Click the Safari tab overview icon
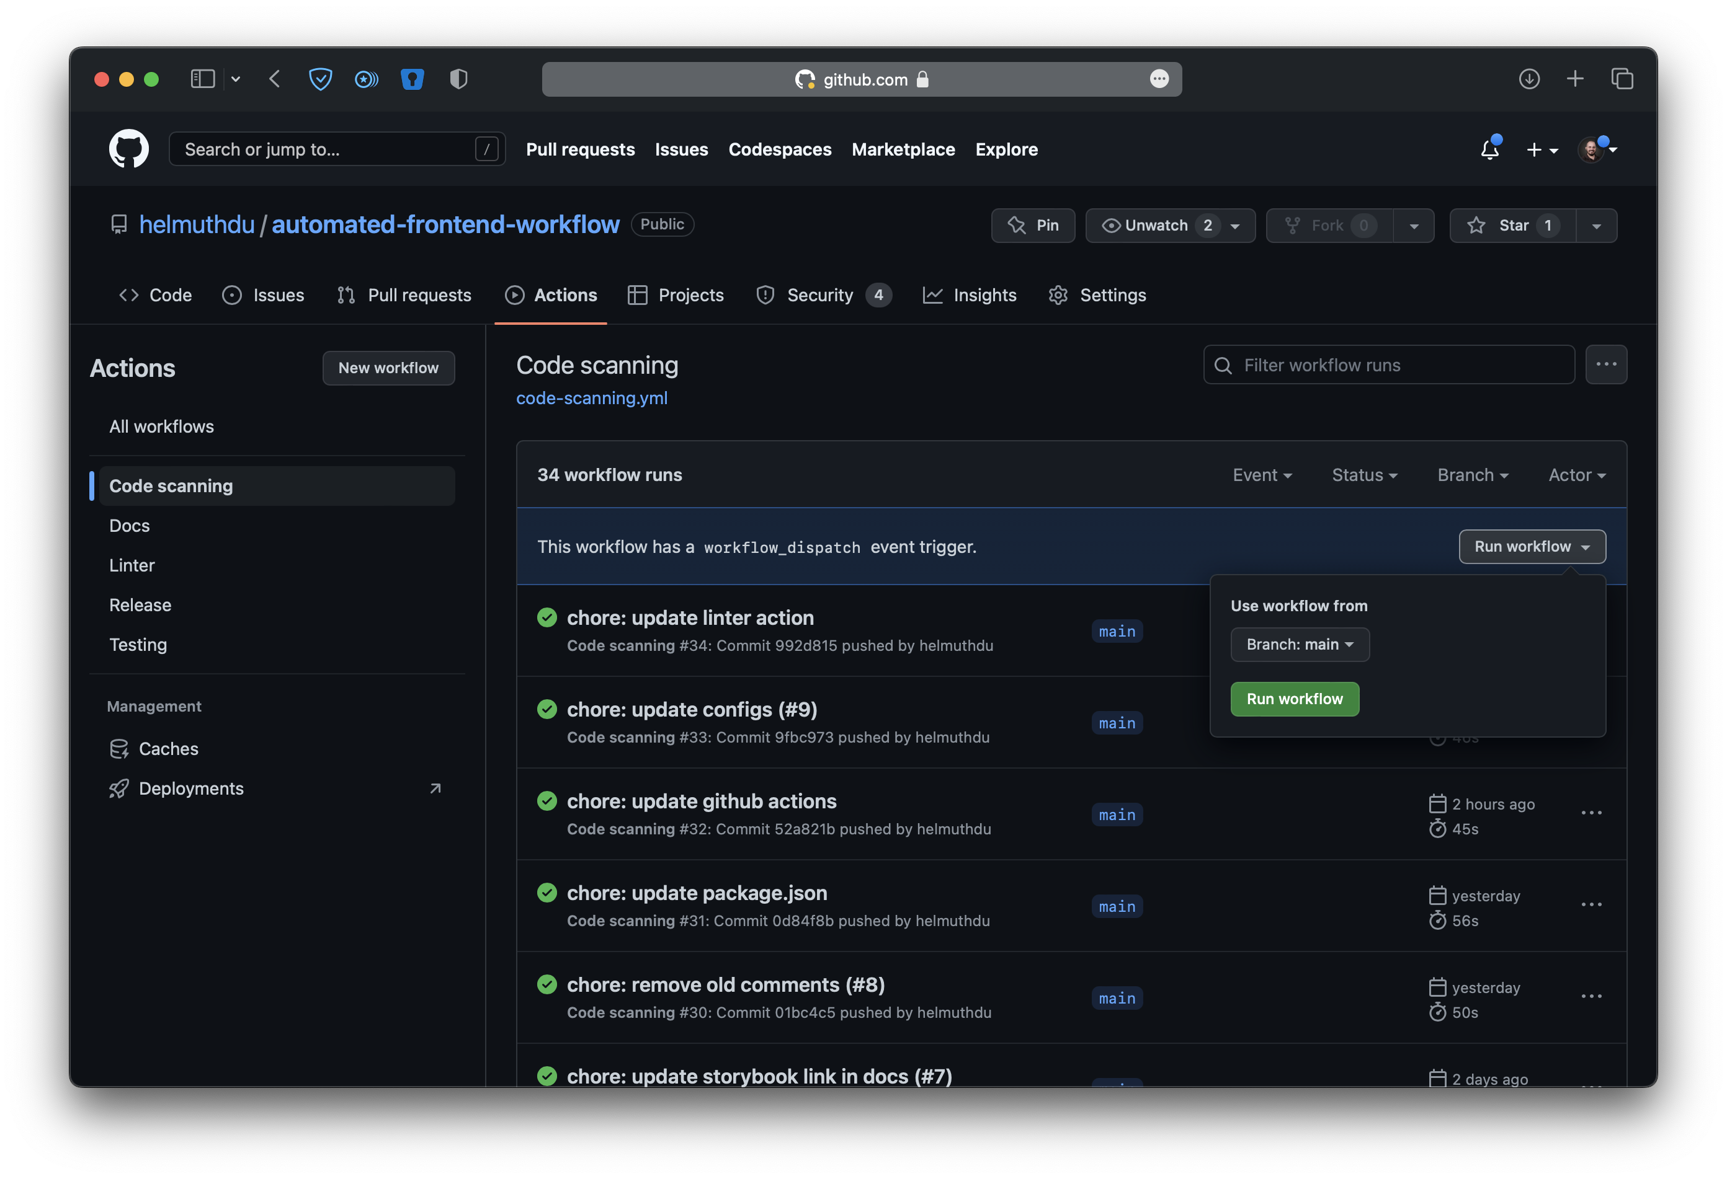The width and height of the screenshot is (1727, 1179). click(1622, 79)
